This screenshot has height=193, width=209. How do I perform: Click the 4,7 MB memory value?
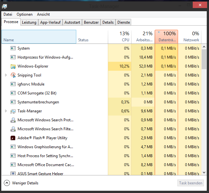tap(147, 147)
